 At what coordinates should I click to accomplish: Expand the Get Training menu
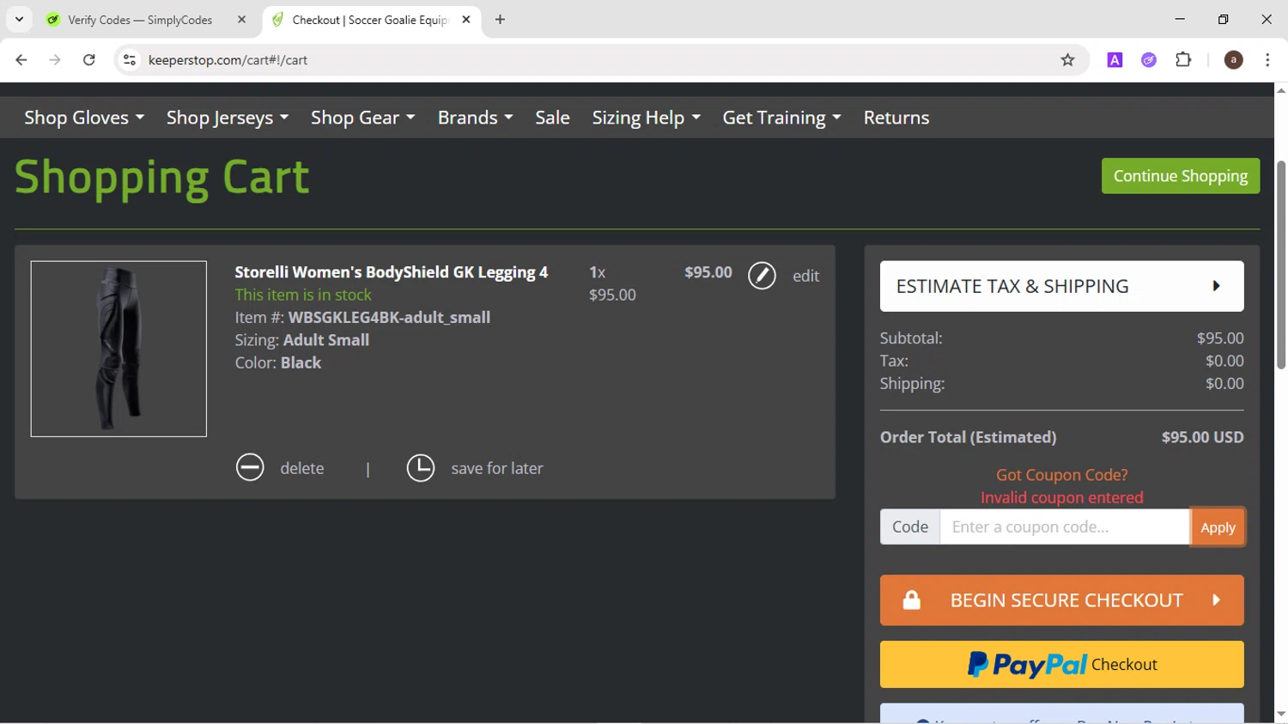click(782, 118)
